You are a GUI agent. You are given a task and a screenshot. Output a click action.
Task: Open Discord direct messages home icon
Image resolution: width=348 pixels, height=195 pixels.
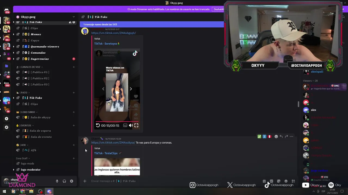tap(7, 11)
